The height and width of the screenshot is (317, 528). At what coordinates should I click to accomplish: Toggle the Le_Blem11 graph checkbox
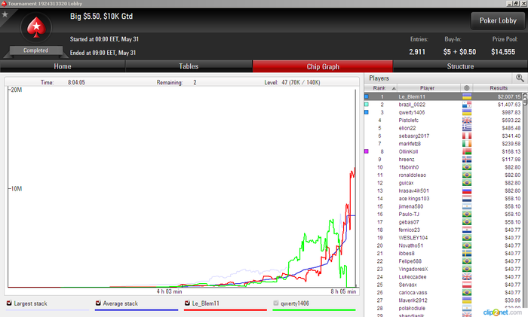[x=187, y=303]
